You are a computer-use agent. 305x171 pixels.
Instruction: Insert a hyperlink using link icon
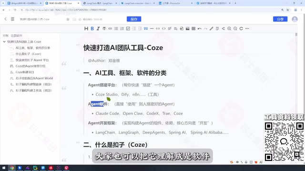tap(110, 28)
